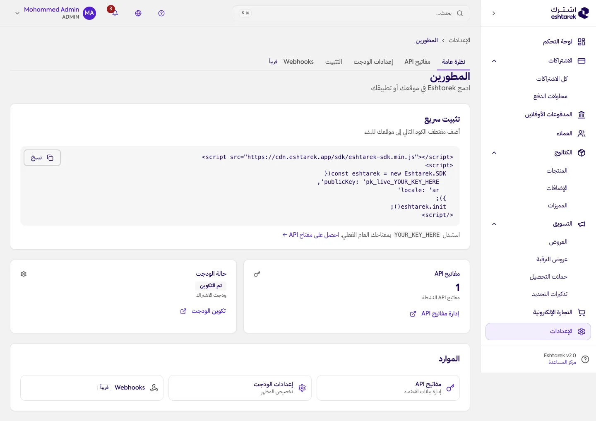Open المنتجات in sidebar
Viewport: 596px width, 421px height.
tap(557, 171)
